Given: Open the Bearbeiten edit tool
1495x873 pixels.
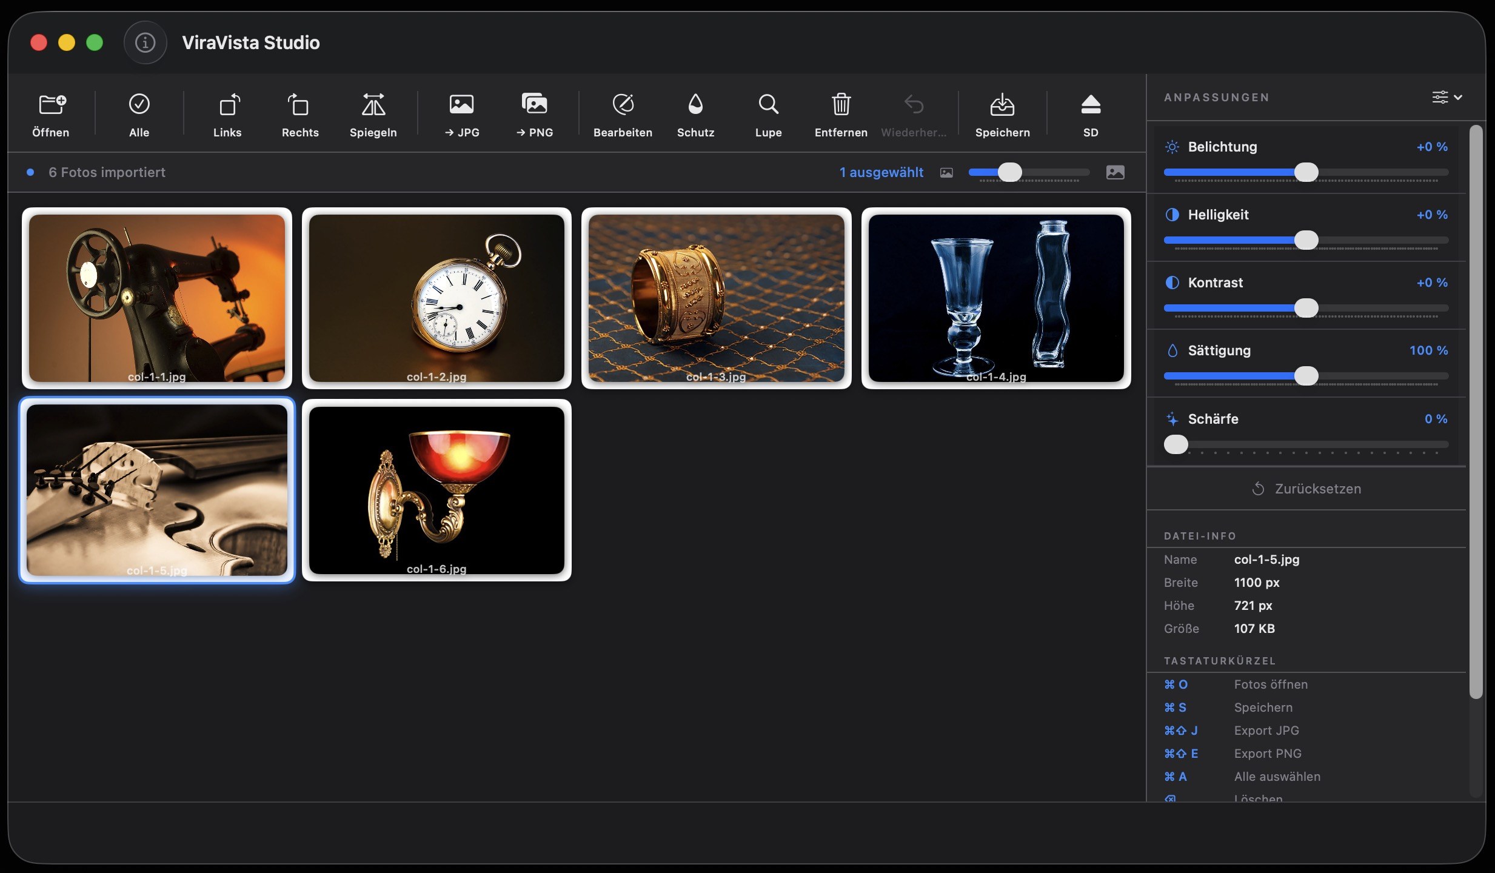Looking at the screenshot, I should pos(623,115).
